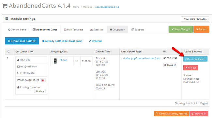Click the Ordered ->No status text
The height and width of the screenshot is (118, 212).
191,82
